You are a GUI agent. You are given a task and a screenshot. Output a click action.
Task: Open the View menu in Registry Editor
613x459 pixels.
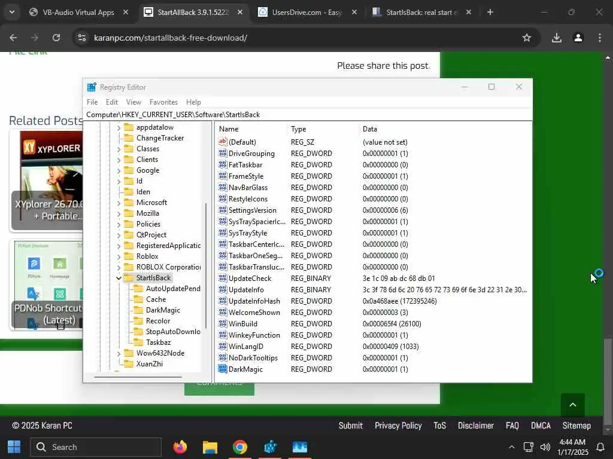(133, 102)
